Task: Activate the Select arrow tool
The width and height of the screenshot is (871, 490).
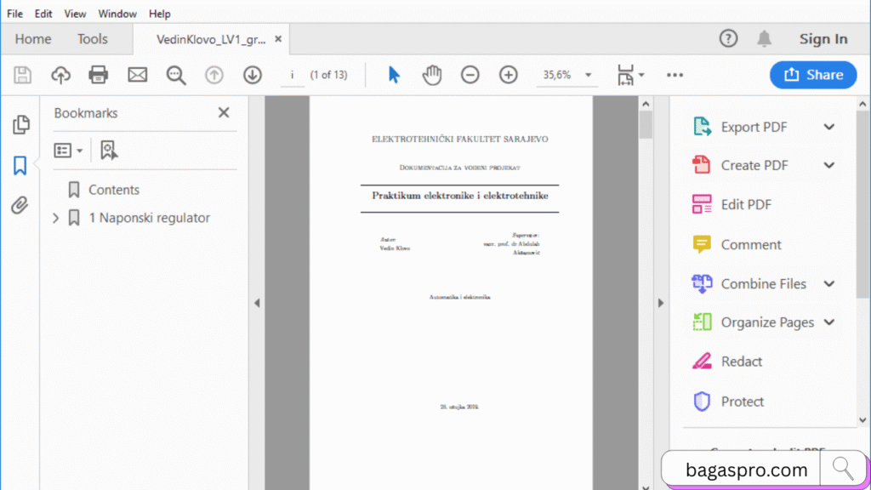Action: coord(394,75)
